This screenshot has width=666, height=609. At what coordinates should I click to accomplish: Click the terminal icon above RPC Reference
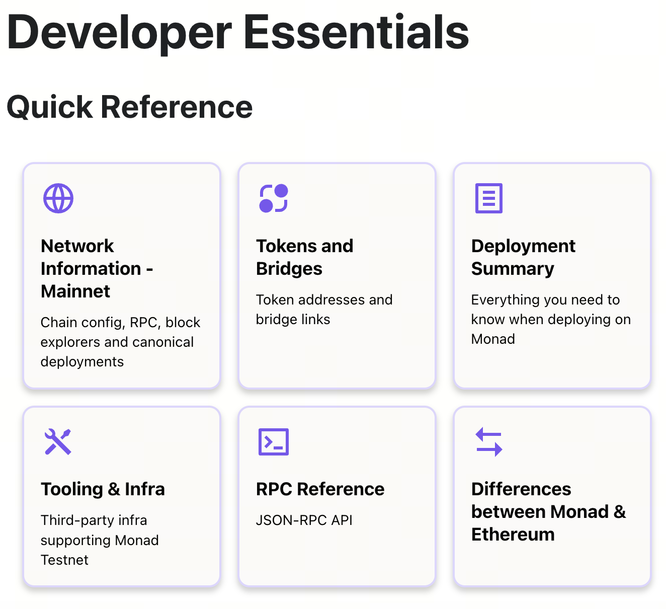click(273, 442)
